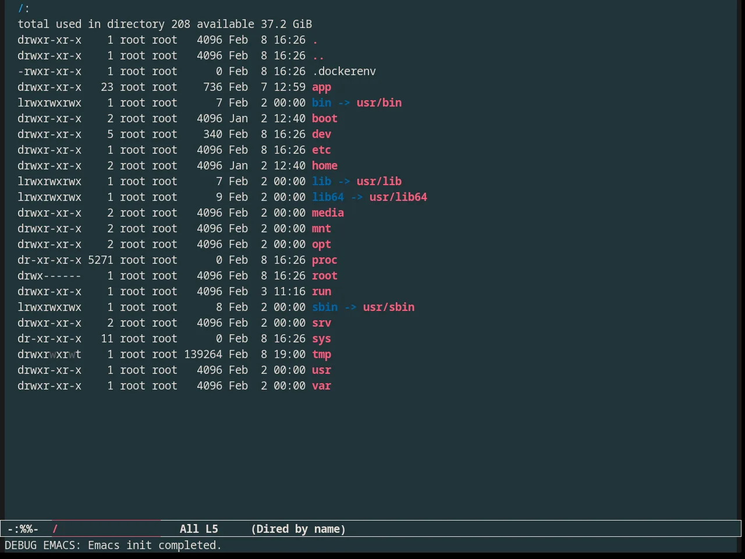Open the sys directory entry
This screenshot has height=559, width=745.
(x=321, y=339)
